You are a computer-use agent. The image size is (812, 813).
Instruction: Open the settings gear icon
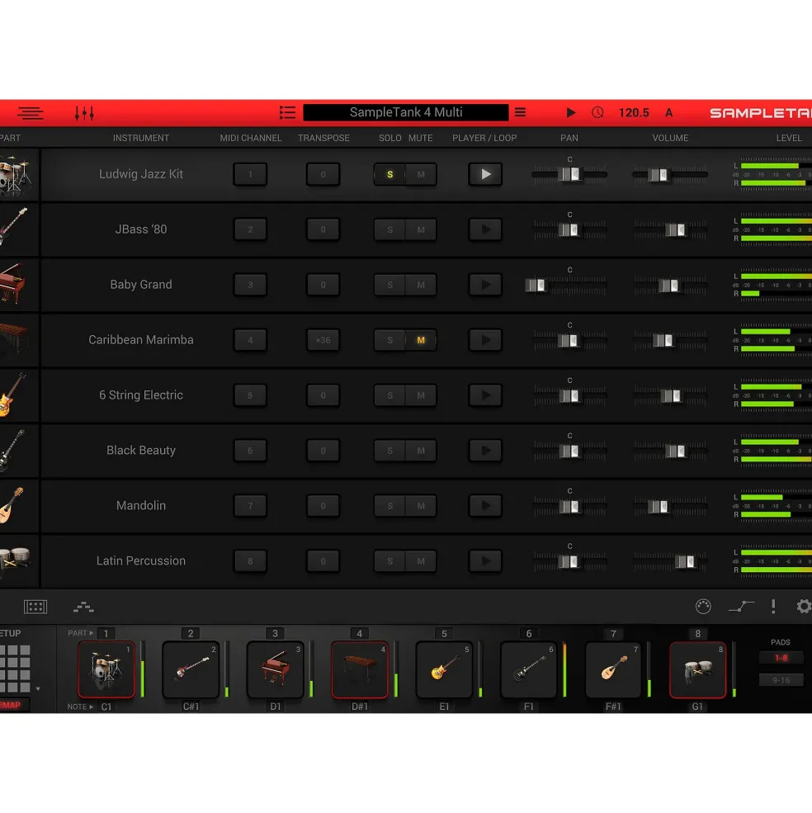click(x=804, y=606)
